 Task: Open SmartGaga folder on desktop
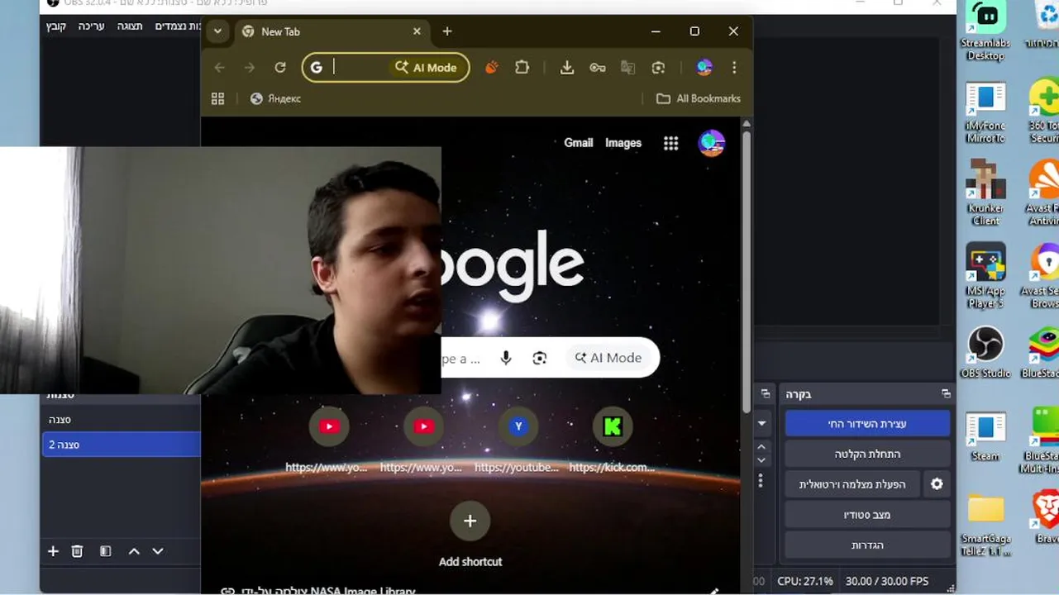tap(985, 525)
